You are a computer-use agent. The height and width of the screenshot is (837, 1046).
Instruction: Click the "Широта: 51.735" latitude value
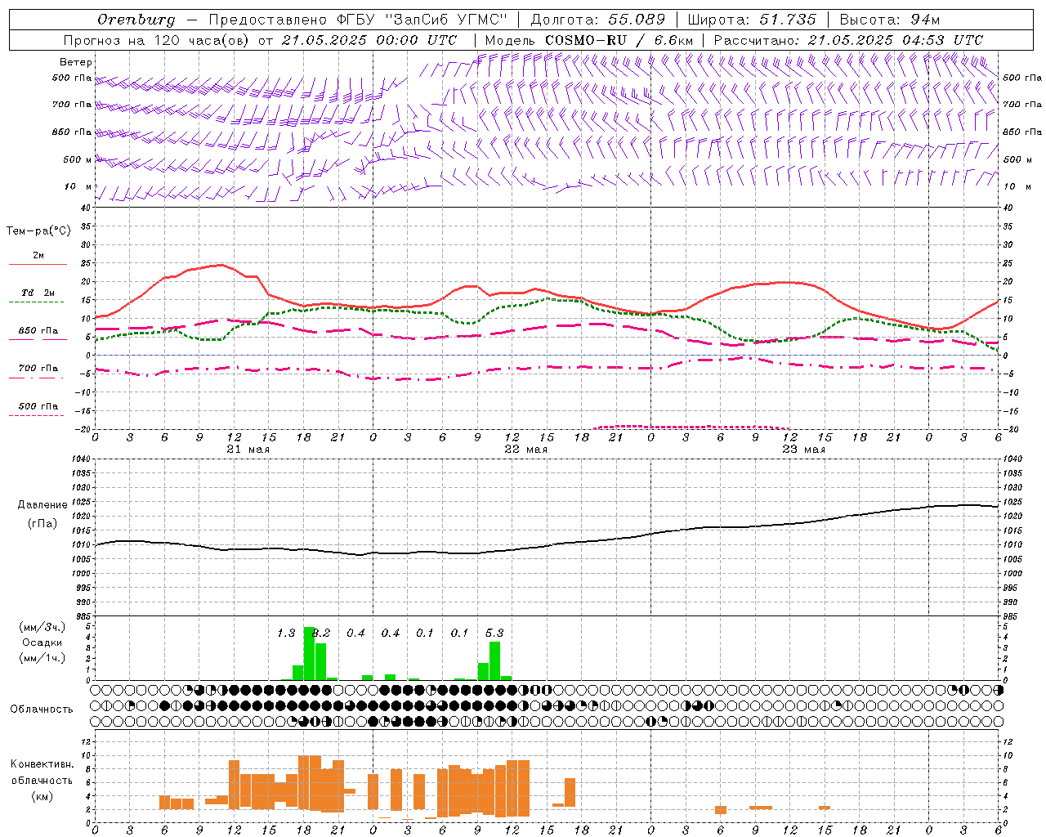[x=752, y=20]
